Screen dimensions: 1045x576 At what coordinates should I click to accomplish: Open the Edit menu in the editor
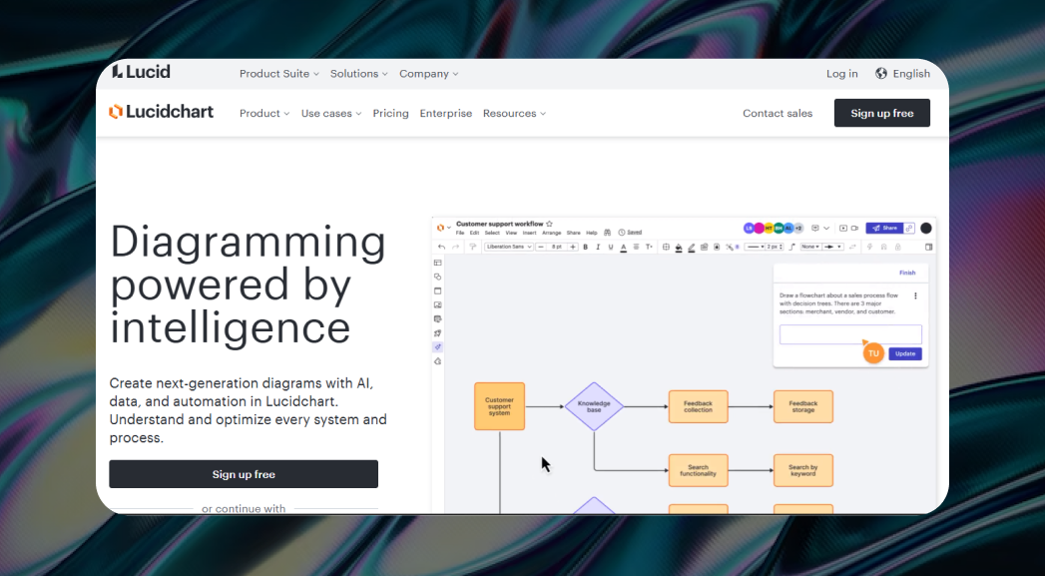click(474, 233)
